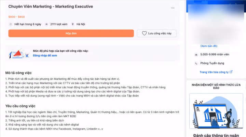
Task: Click the Hà Nội location label
Action: click(81, 24)
